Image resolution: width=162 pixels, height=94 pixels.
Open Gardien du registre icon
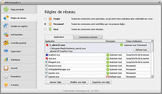point(6,26)
